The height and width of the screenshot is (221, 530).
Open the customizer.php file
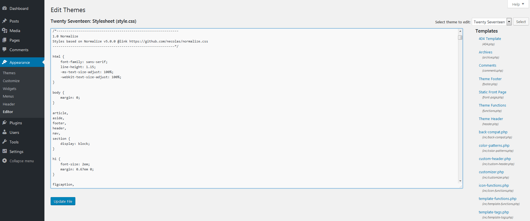(x=491, y=172)
